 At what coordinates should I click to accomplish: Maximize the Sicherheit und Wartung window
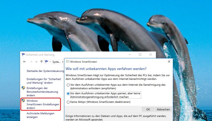[140, 54]
